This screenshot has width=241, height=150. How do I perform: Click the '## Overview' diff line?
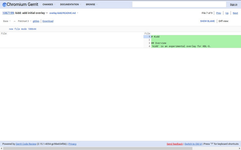click(196, 43)
